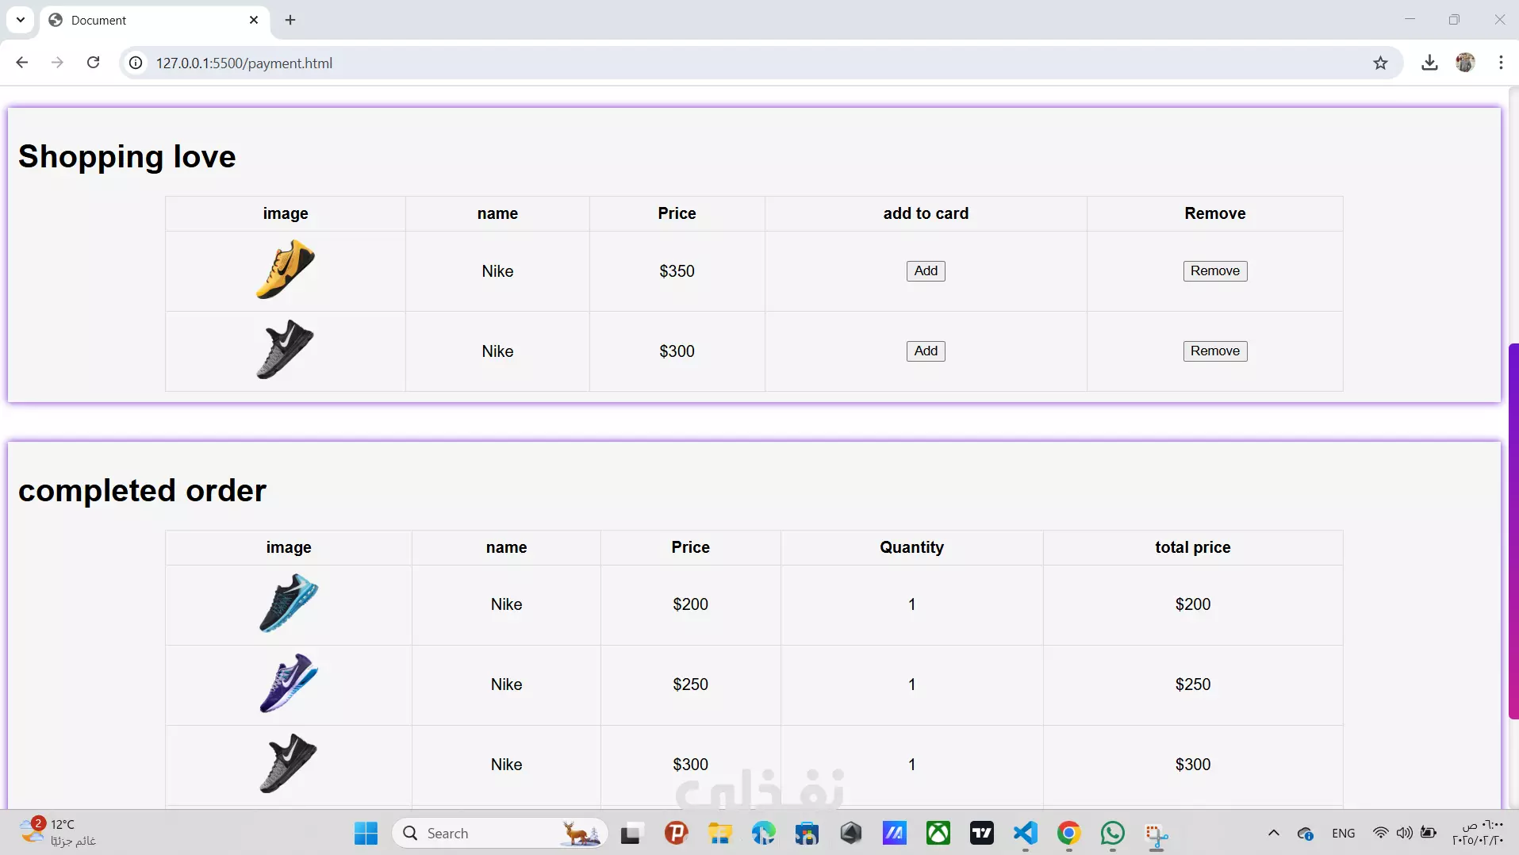Open File Explorer from the taskbar
The image size is (1519, 855).
(719, 833)
